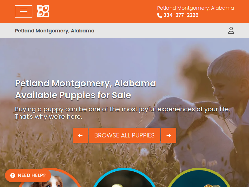The width and height of the screenshot is (249, 187).
Task: Click the phone handset icon
Action: (x=159, y=15)
